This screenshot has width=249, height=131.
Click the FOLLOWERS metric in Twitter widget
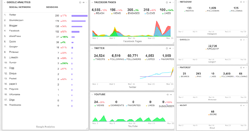tap(133, 57)
